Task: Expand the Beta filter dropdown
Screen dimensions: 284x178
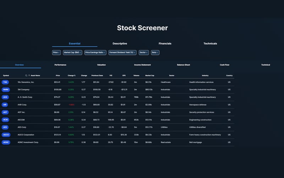Action: pos(155,52)
